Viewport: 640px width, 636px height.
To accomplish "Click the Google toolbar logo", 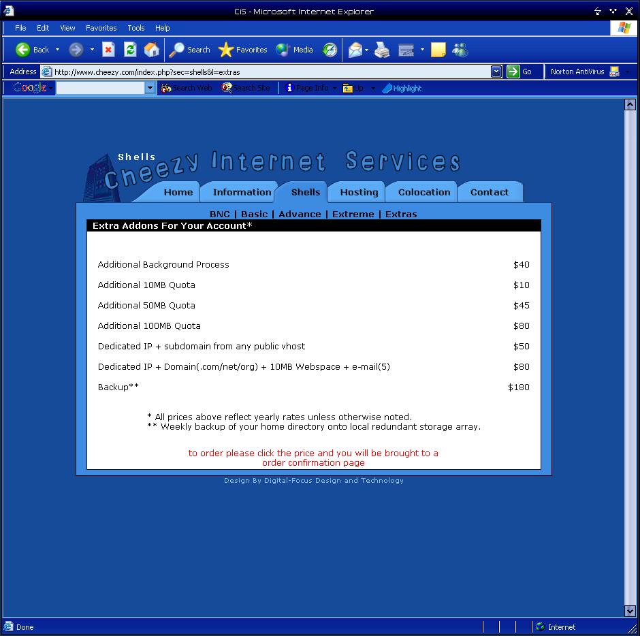I will (30, 88).
